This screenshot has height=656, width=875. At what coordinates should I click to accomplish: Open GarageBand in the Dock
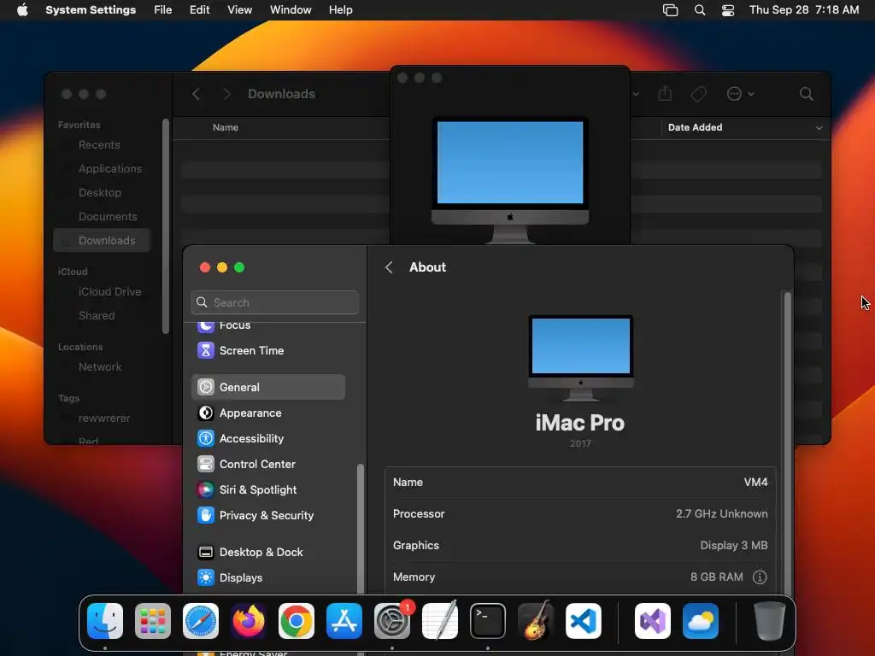(x=536, y=621)
